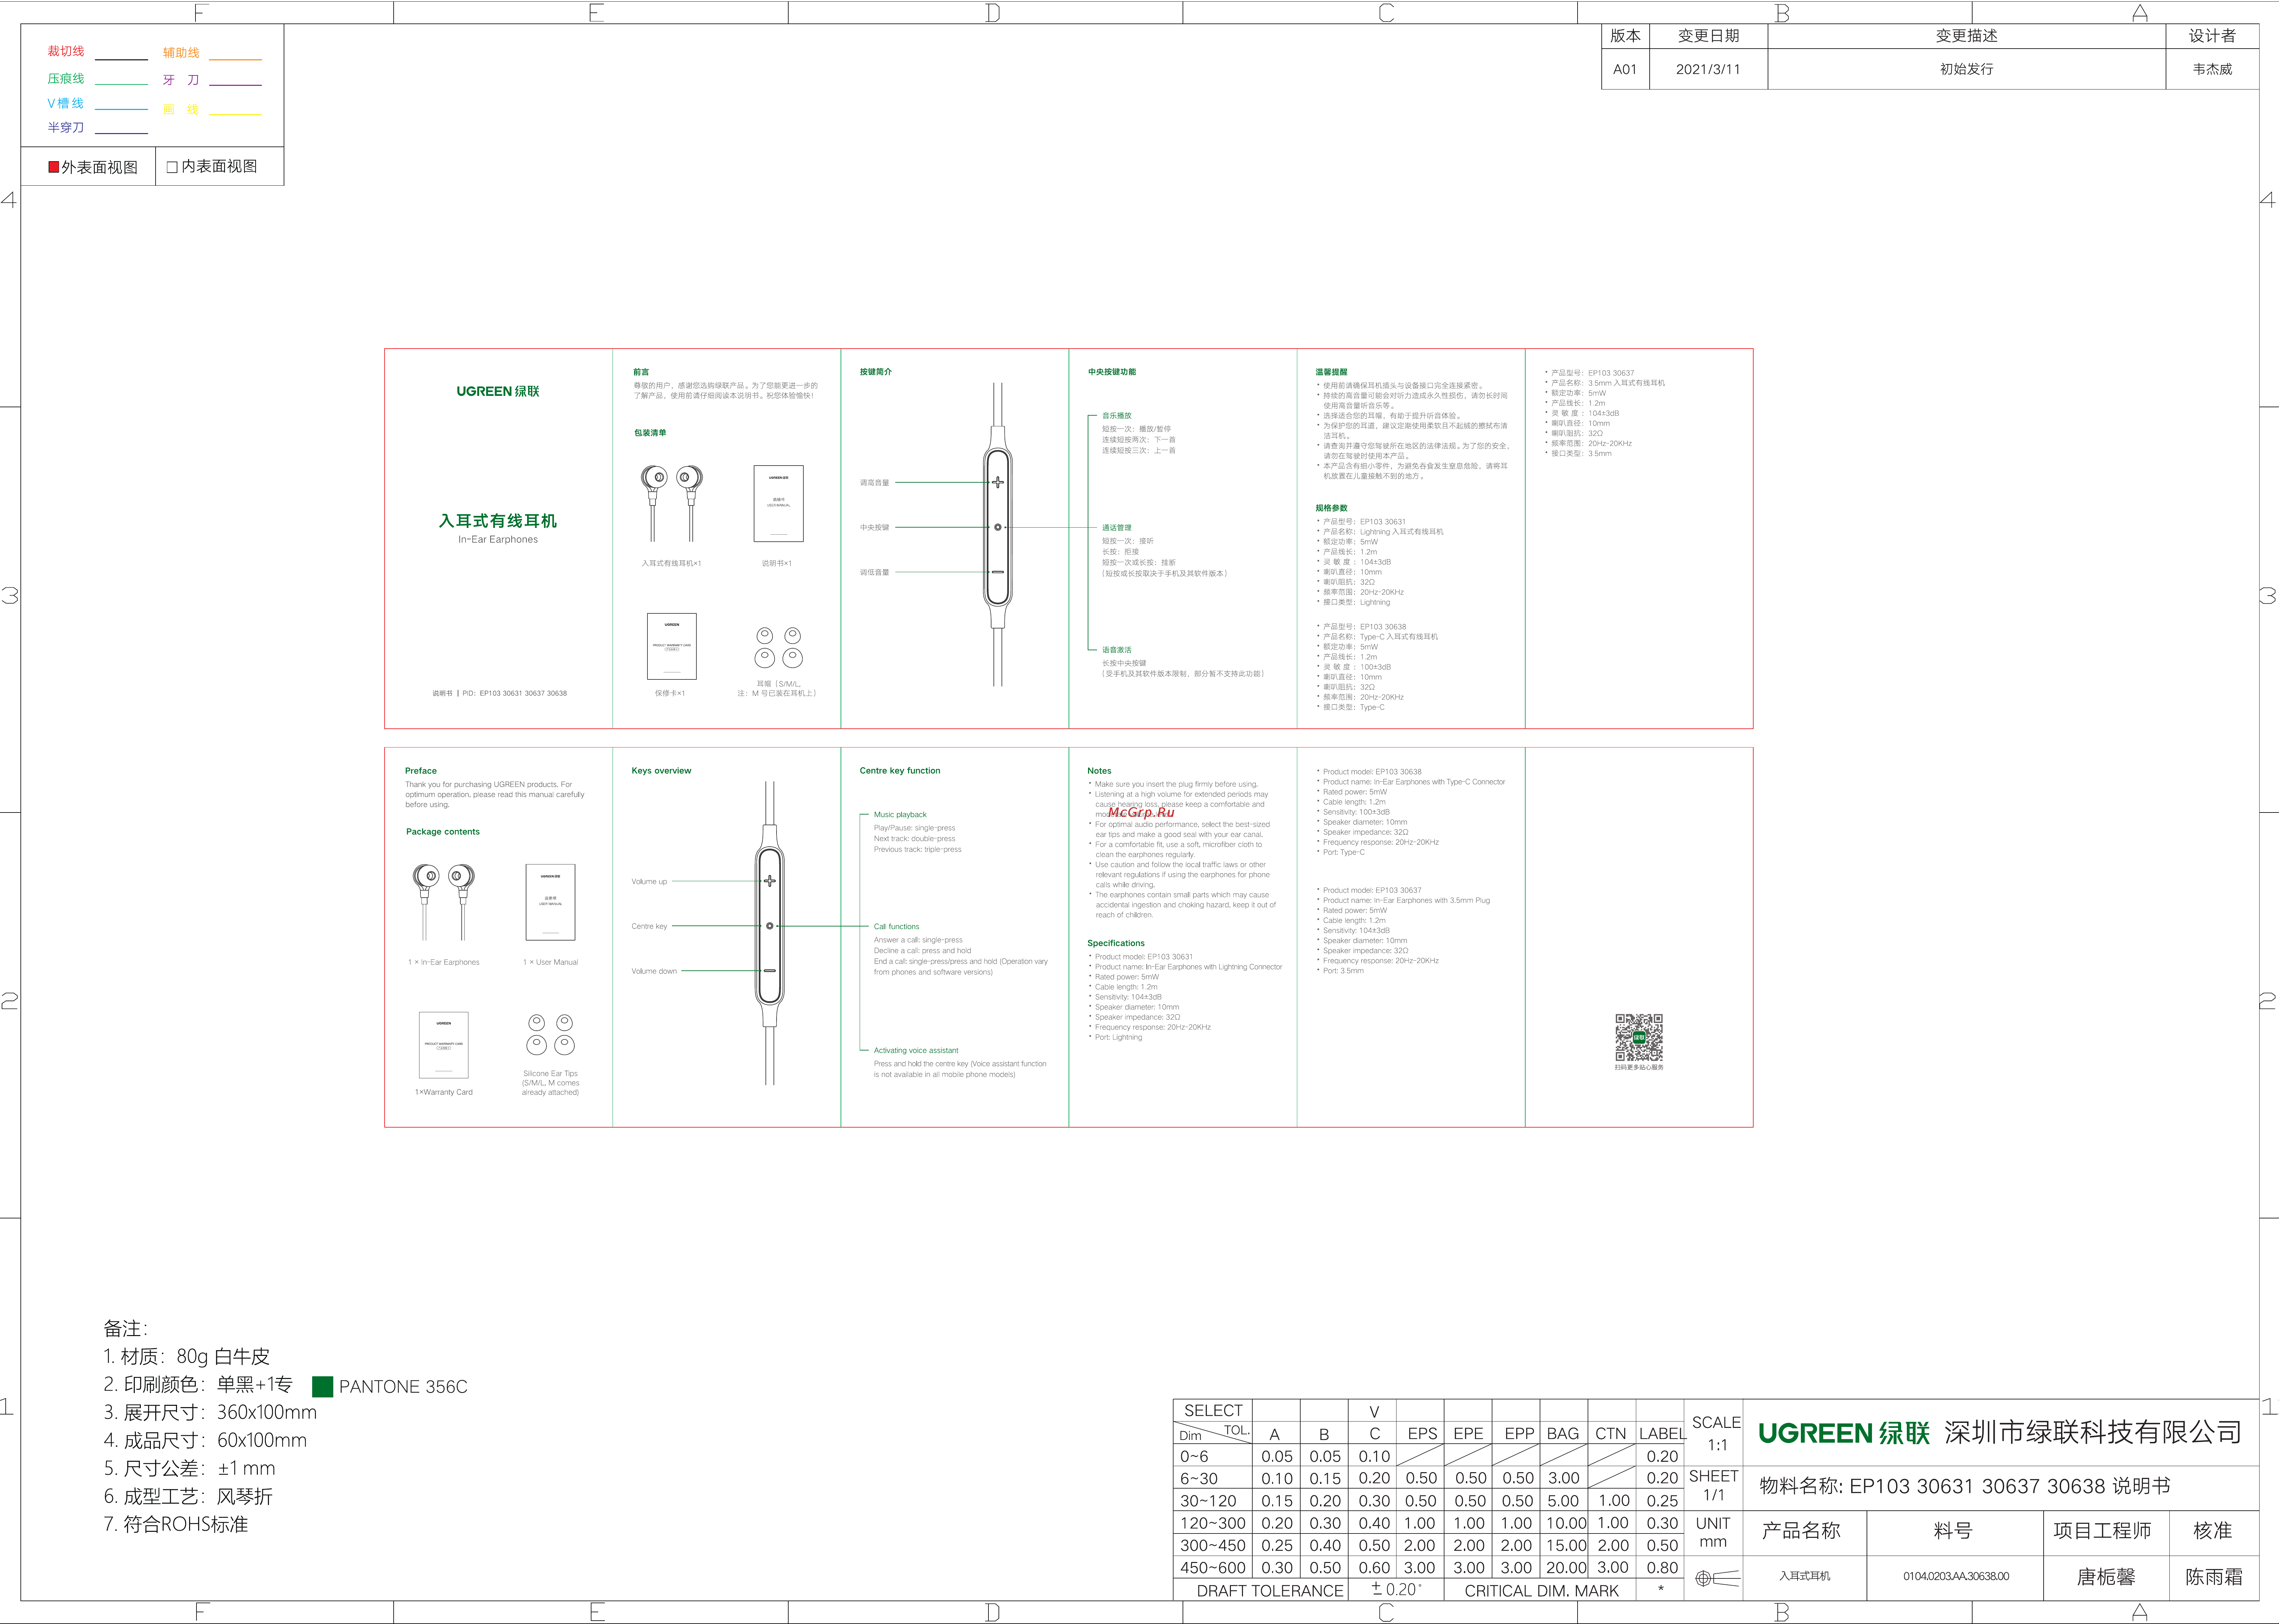Click centre button on 按键简介 remote diagram

point(998,527)
